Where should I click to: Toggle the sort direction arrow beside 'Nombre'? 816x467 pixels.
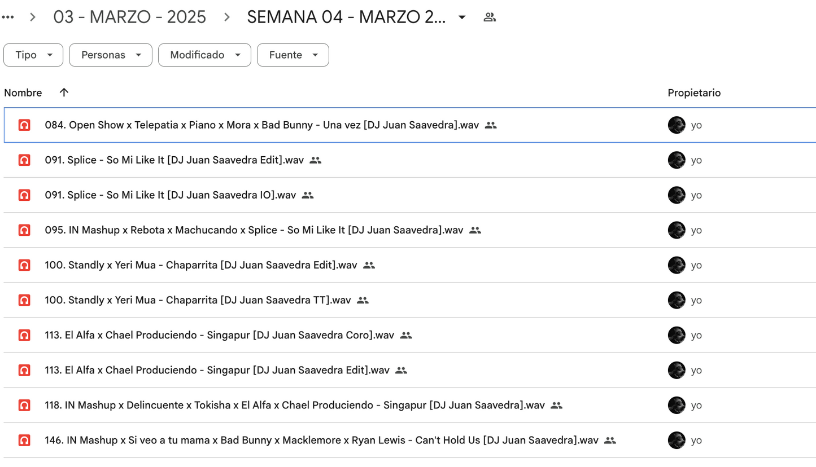click(64, 92)
